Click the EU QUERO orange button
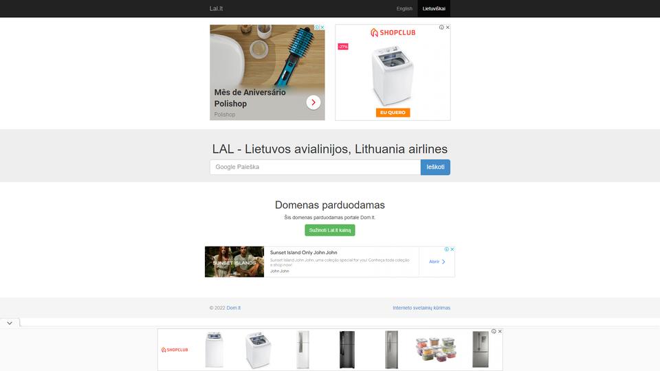Viewport: 660px width, 371px height. pos(393,112)
